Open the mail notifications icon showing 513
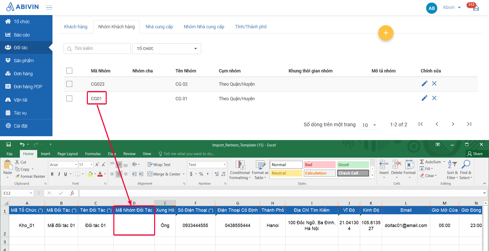 point(476,8)
